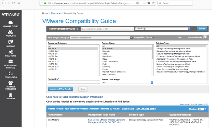Select vROPS 6.6.1 in Supported Releases
212x127 pixels.
pos(73,51)
